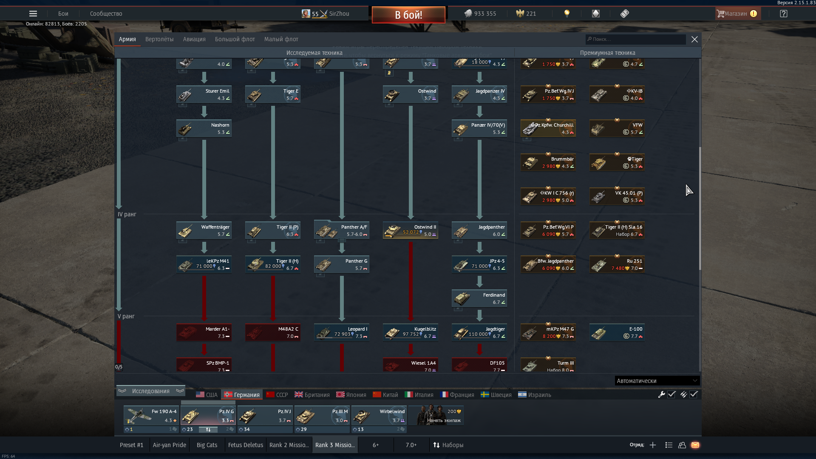This screenshot has width=816, height=459.
Task: Click the golden eagles balance
Action: coord(526,14)
